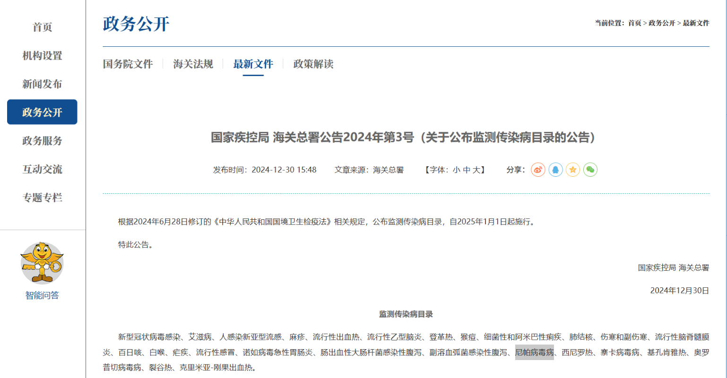Click the 智能问答 text link
Viewport: 727px width, 378px height.
pyautogui.click(x=42, y=295)
